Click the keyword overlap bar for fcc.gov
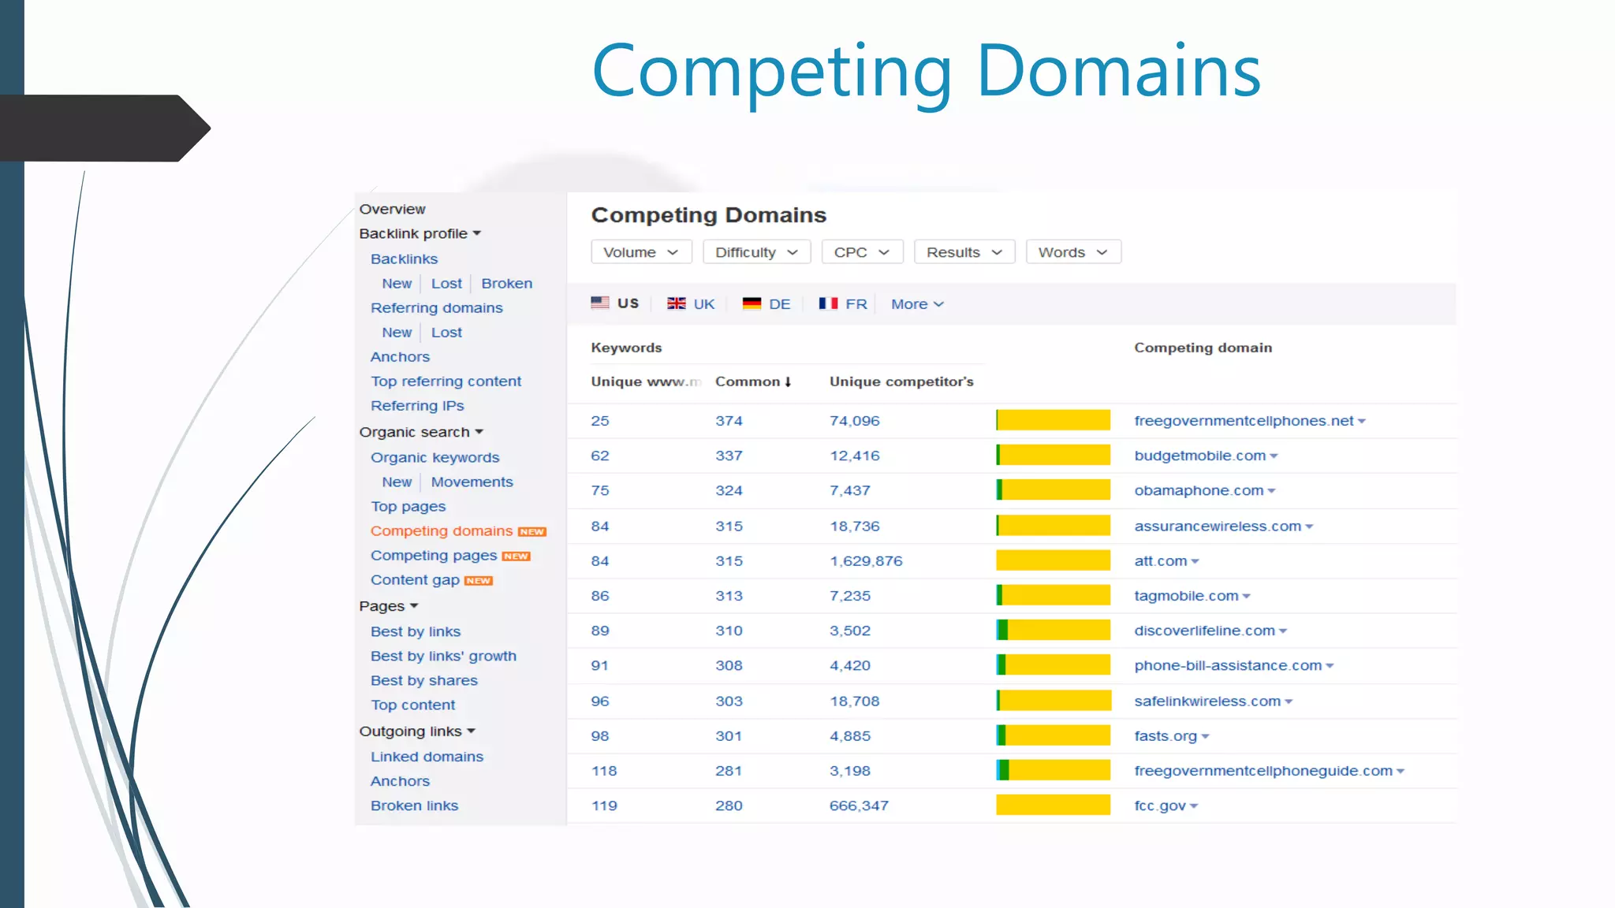 [1053, 805]
